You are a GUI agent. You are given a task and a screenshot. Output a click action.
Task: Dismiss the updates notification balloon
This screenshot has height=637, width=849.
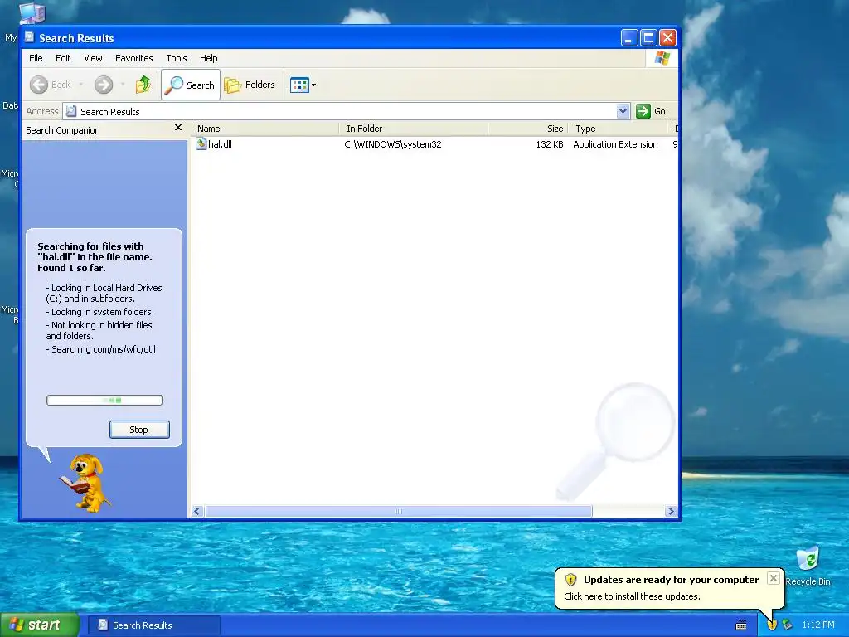pos(774,578)
